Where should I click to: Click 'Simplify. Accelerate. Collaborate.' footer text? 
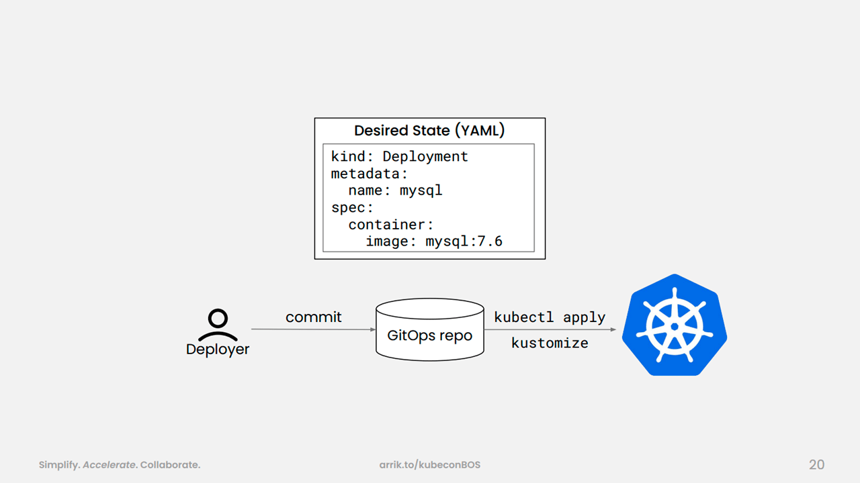120,465
